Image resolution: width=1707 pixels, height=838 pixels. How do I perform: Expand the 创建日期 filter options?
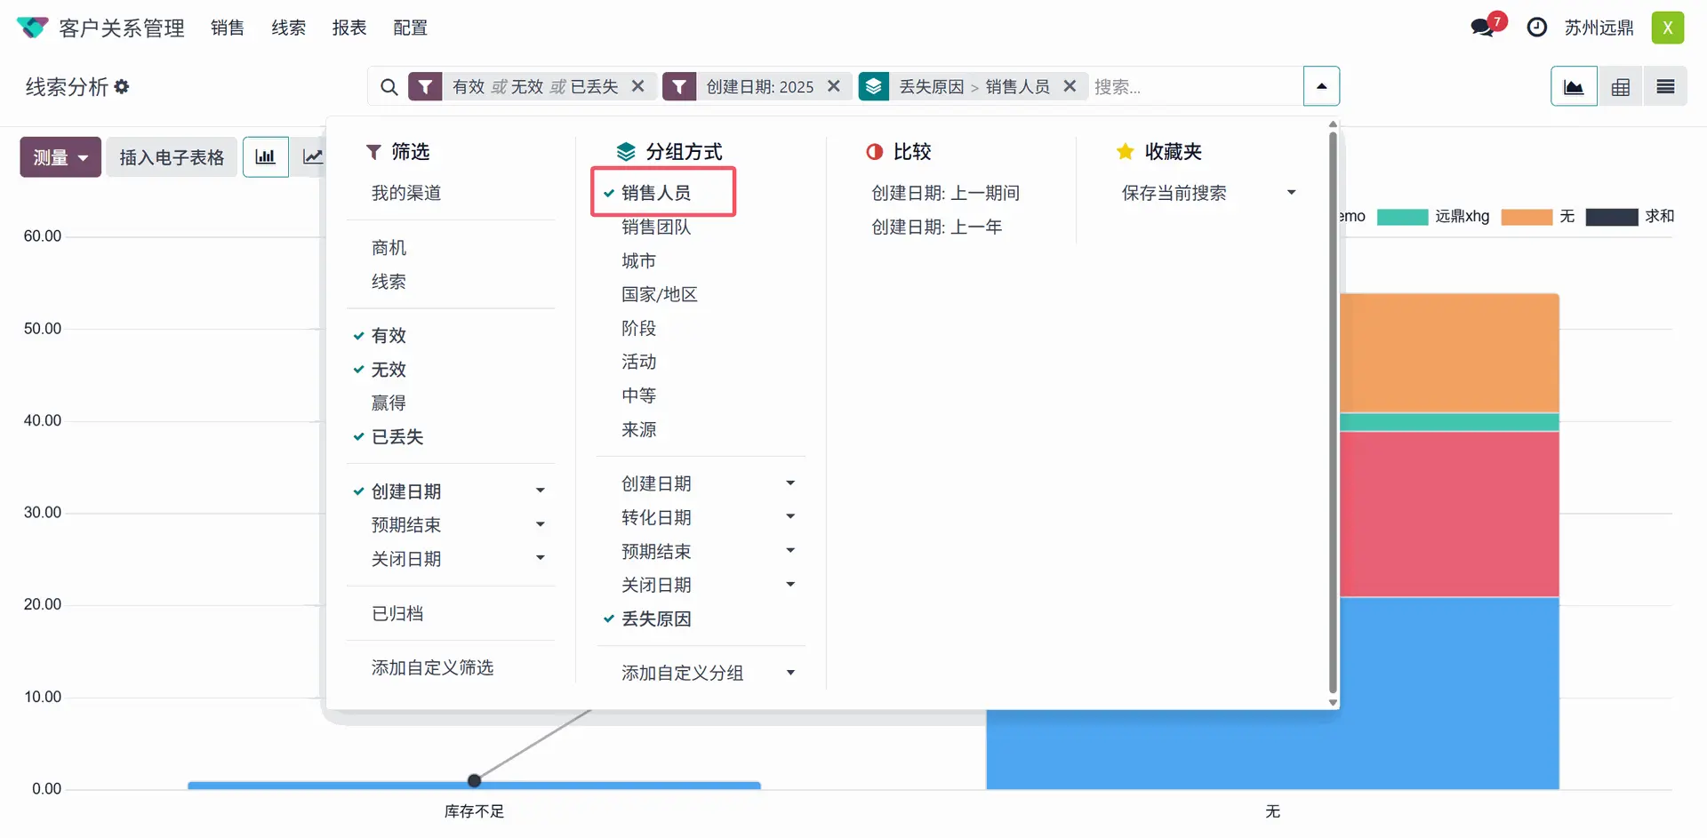coord(540,491)
